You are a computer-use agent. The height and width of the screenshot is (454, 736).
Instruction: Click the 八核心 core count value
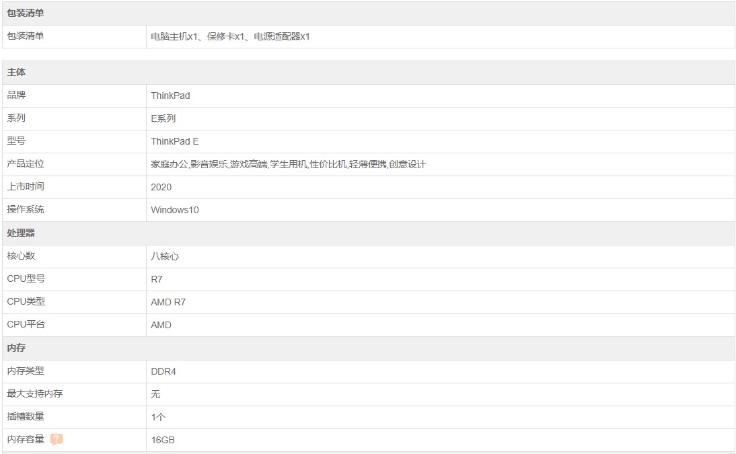pyautogui.click(x=165, y=256)
